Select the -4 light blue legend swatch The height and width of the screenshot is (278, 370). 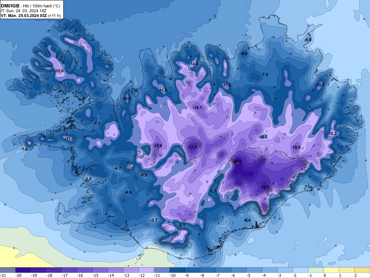(270, 270)
